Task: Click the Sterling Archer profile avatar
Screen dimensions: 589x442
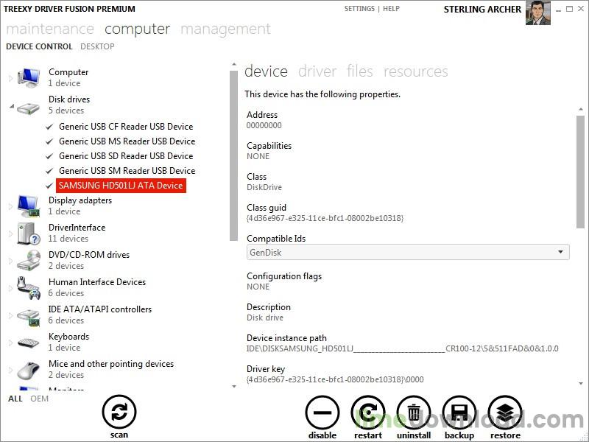Action: point(538,13)
